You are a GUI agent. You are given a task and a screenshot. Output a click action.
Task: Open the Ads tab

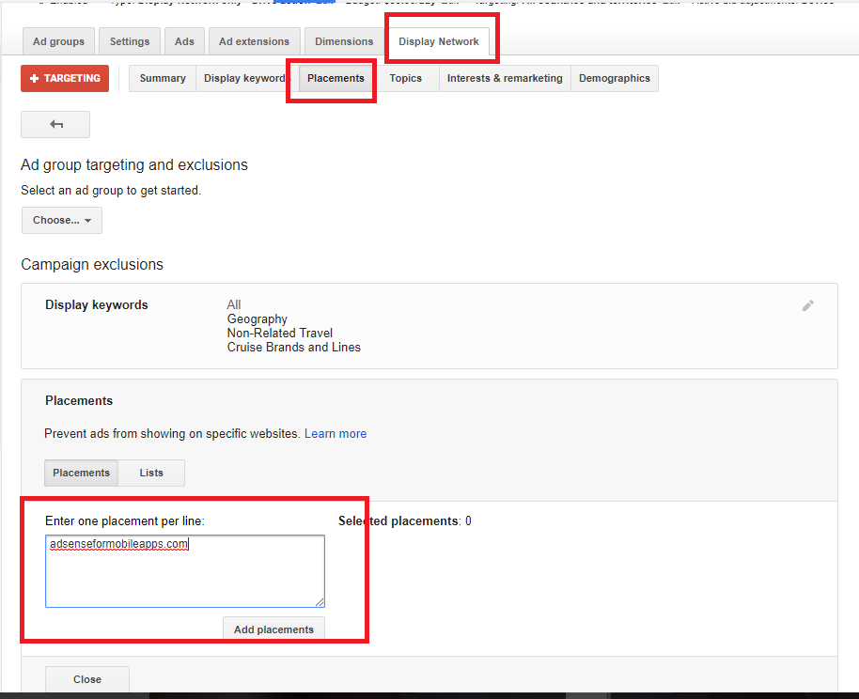(184, 41)
